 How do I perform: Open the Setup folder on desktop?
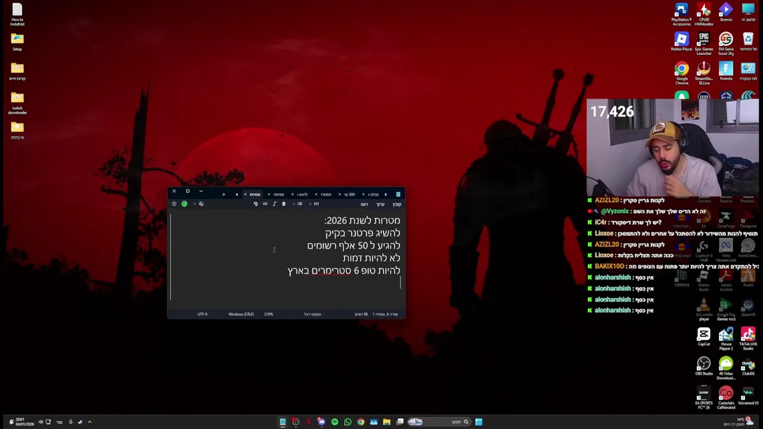(17, 42)
